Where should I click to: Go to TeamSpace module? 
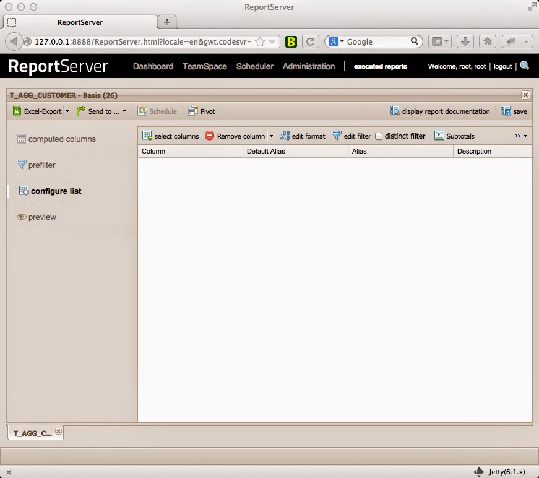(205, 66)
